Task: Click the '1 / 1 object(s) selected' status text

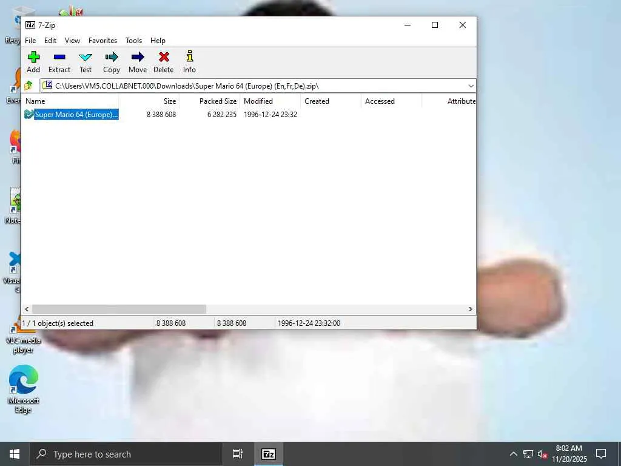Action: coord(58,323)
